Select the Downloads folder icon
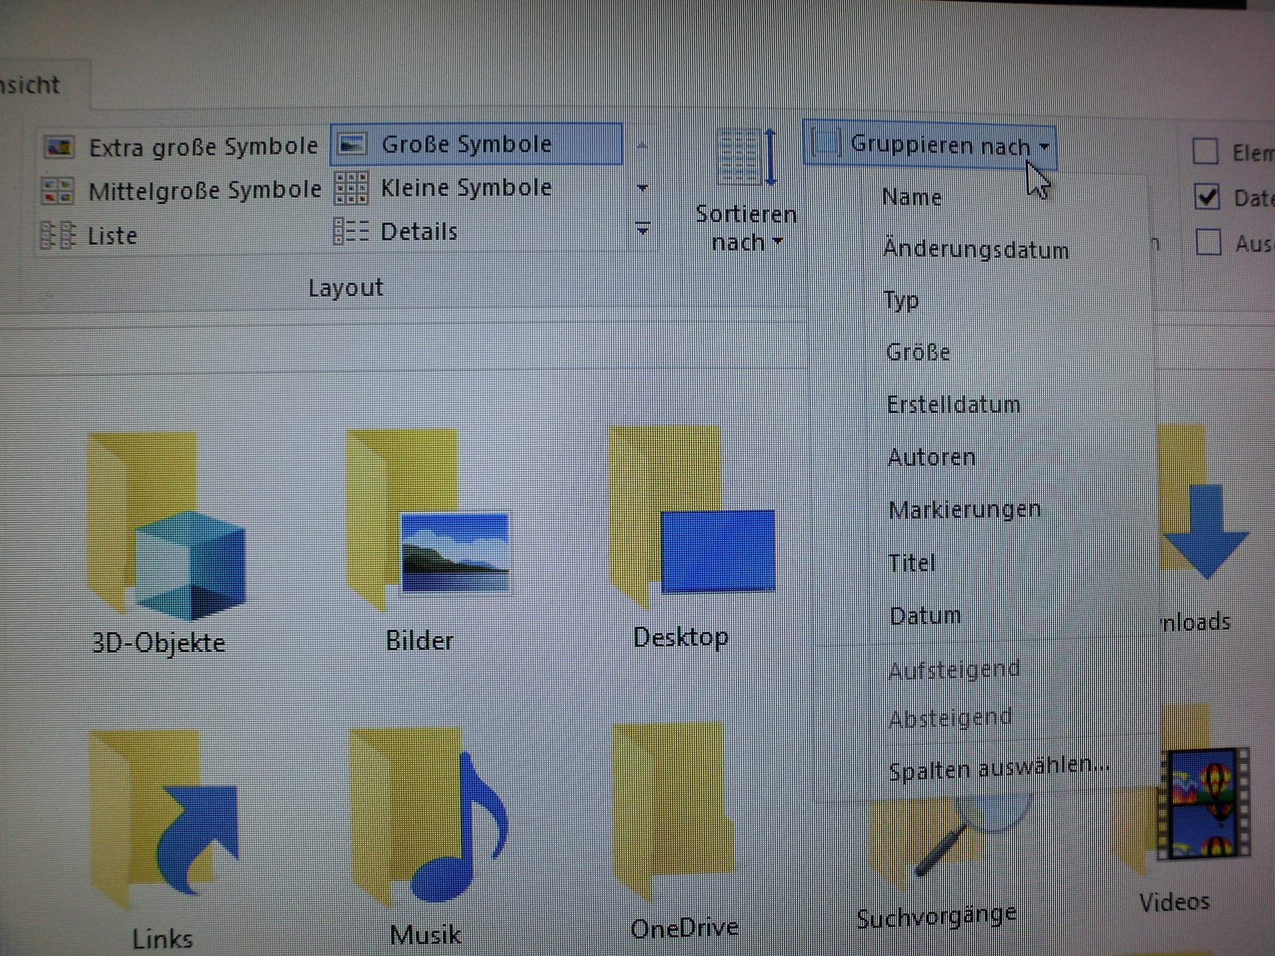1275x956 pixels. pos(1203,502)
